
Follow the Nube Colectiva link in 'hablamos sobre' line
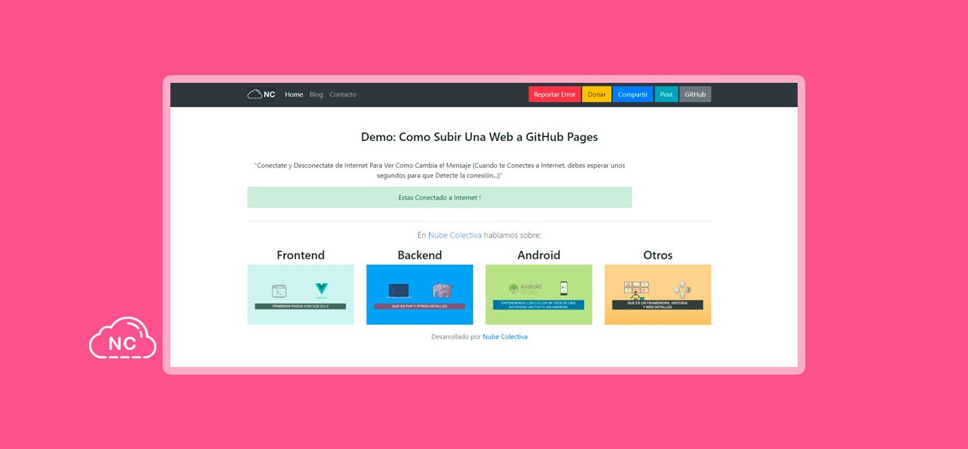pos(455,235)
